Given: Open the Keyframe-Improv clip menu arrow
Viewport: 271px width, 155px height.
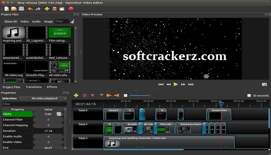Looking at the screenshot, I should coord(177,124).
